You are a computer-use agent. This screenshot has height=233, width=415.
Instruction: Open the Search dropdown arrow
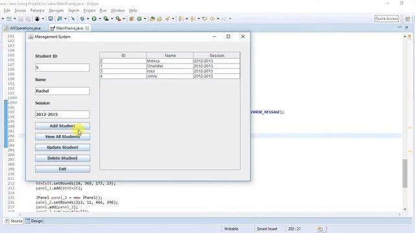tap(173, 19)
